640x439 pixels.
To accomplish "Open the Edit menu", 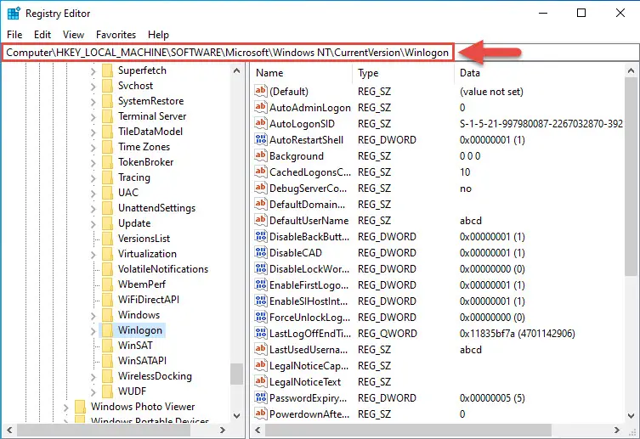I will click(x=42, y=35).
